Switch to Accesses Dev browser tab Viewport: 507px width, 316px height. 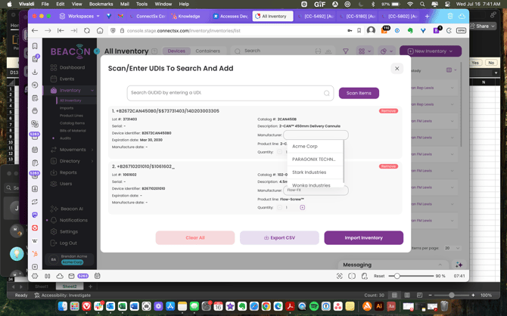pos(230,16)
